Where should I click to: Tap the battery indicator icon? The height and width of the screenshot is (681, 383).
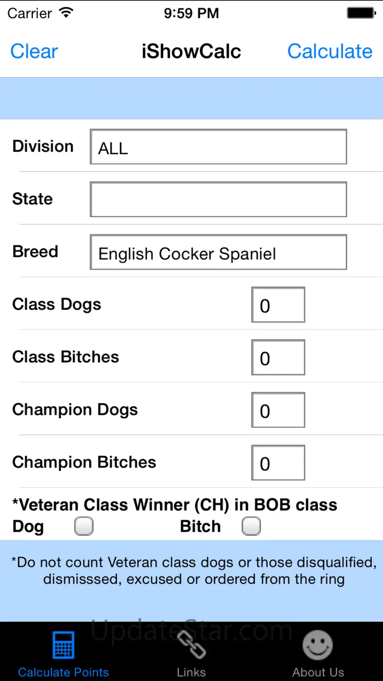[x=361, y=13]
